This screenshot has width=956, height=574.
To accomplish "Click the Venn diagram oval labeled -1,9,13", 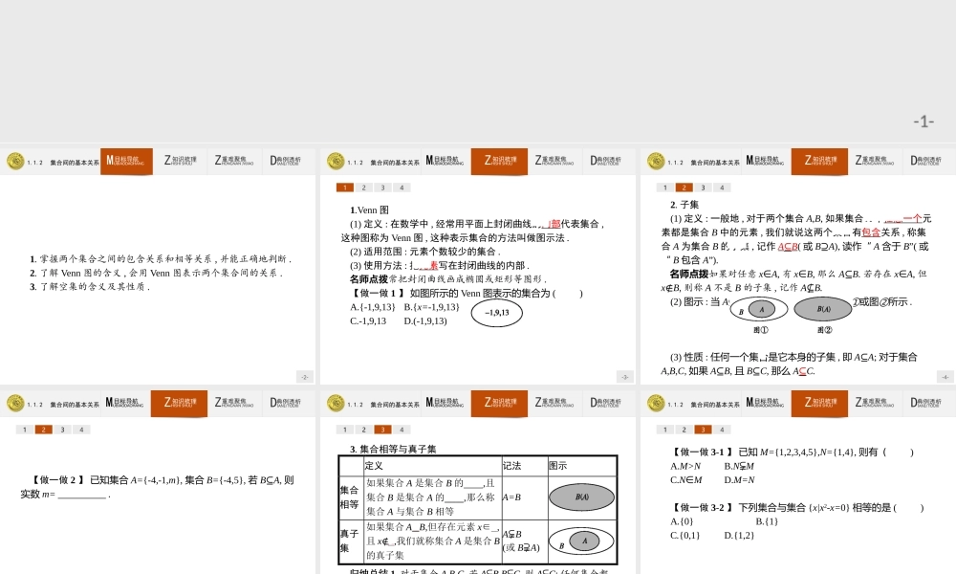I will click(497, 314).
